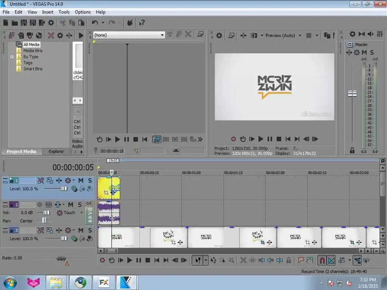The width and height of the screenshot is (387, 290).
Task: Open Master Bus audio properties gear
Action: [x=353, y=34]
